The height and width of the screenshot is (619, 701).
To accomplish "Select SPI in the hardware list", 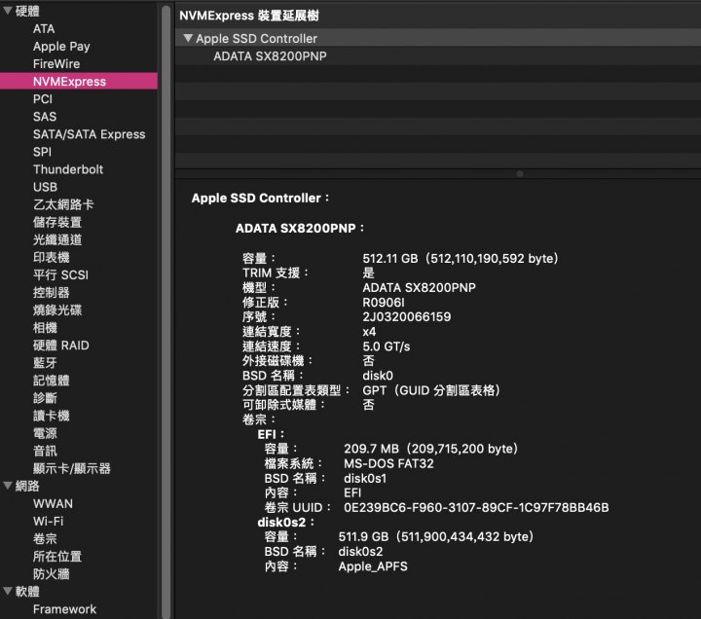I will 42,152.
